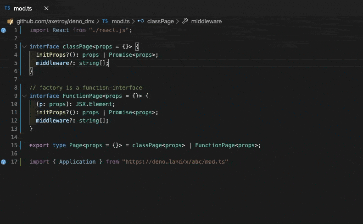The width and height of the screenshot is (363, 224).
Task: Click Page type name on line 15
Action: (76, 145)
